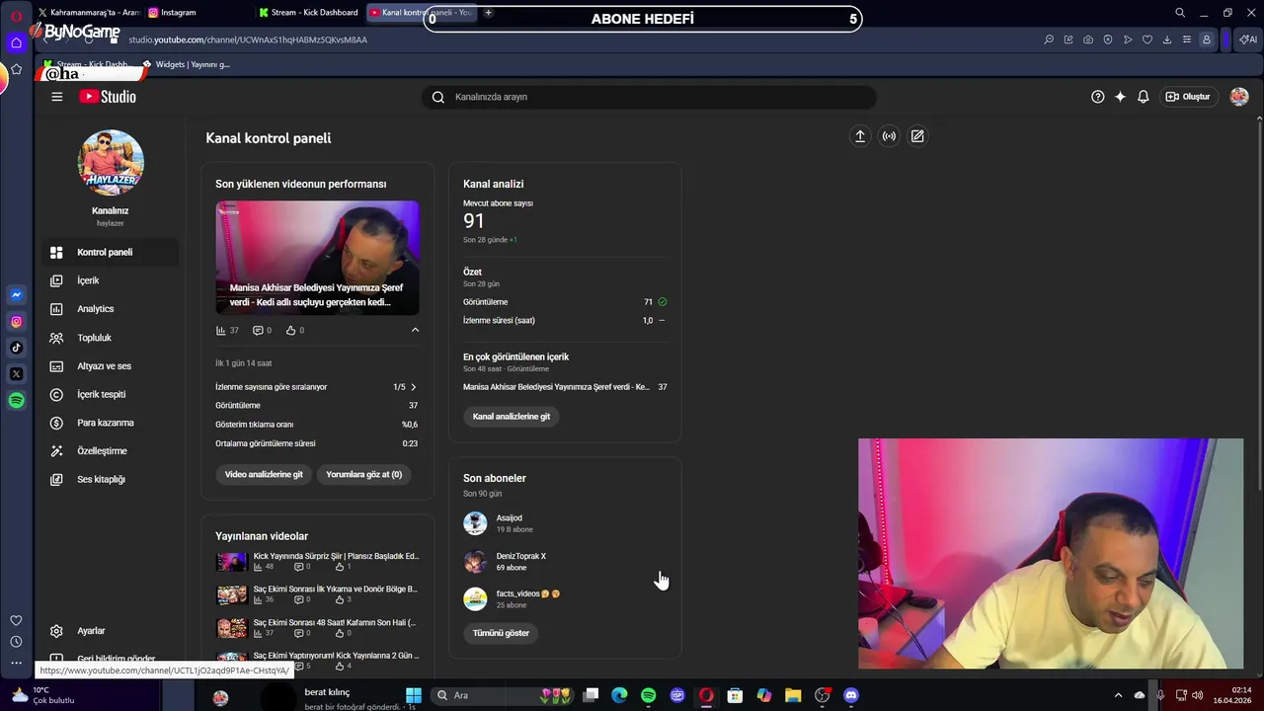Click the Opera ad blocker shield icon
The image size is (1264, 711).
click(x=1107, y=39)
